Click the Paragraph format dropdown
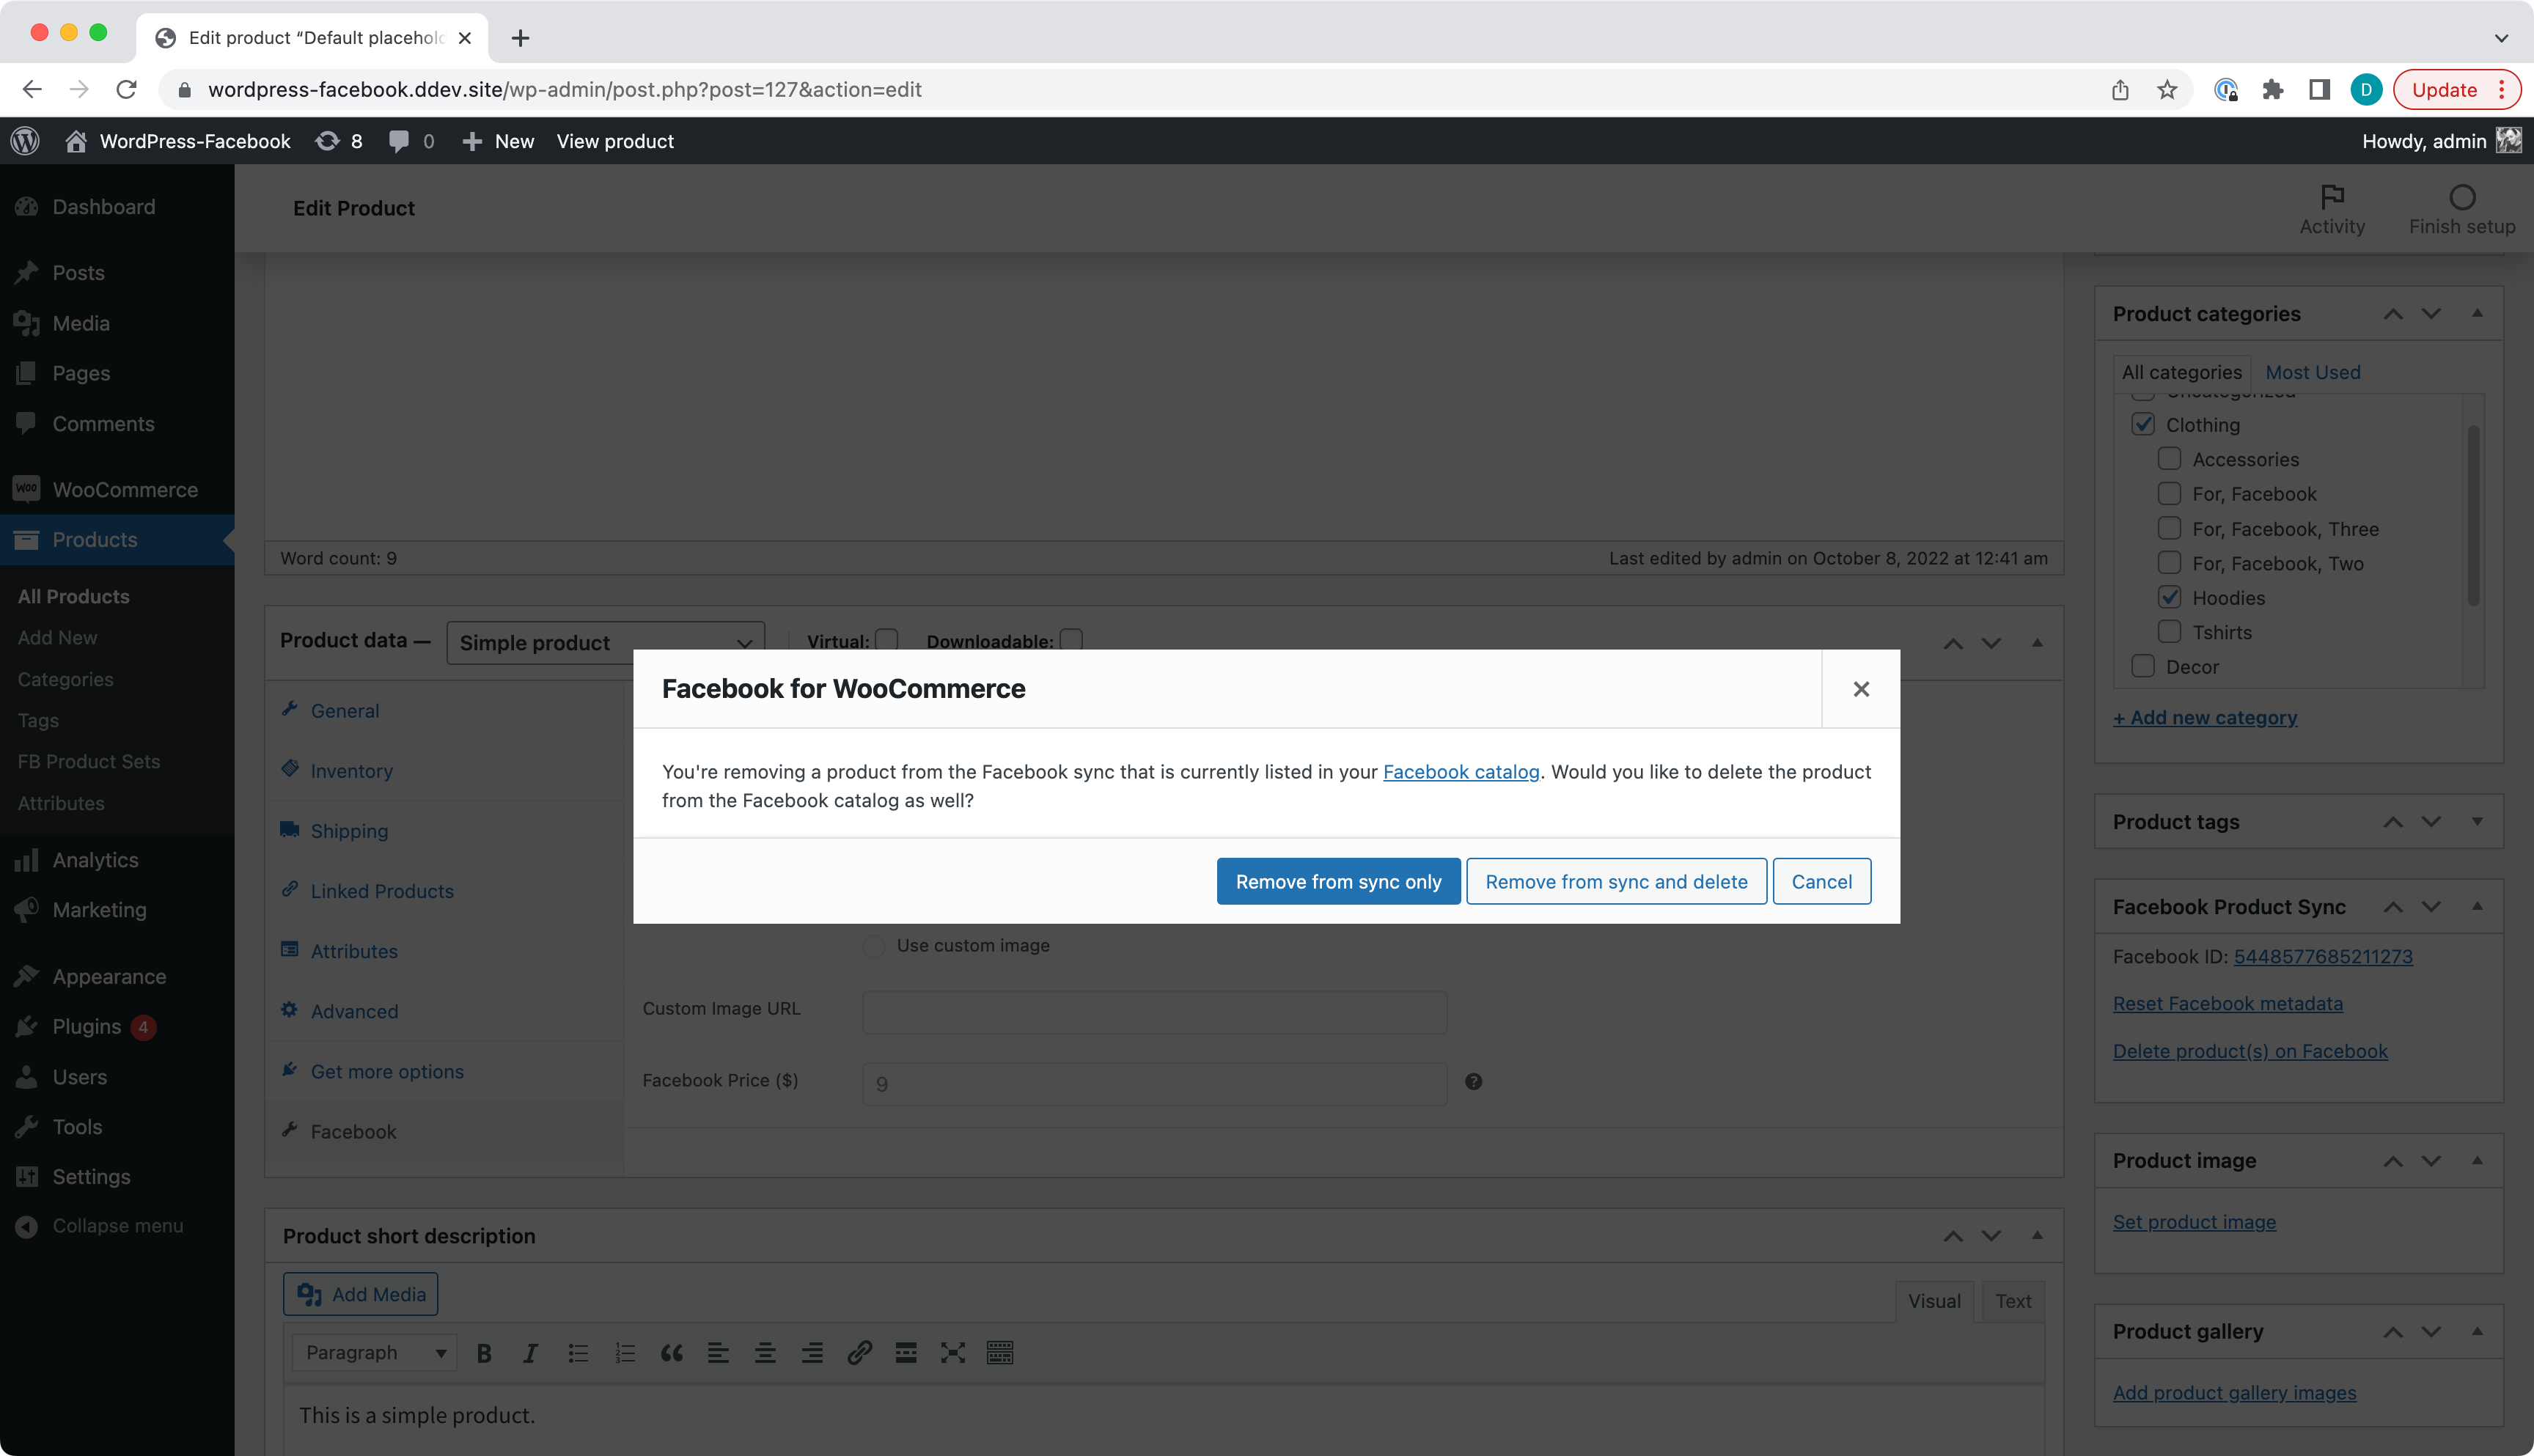Screen dimensions: 2534x1456 [x=372, y=1353]
